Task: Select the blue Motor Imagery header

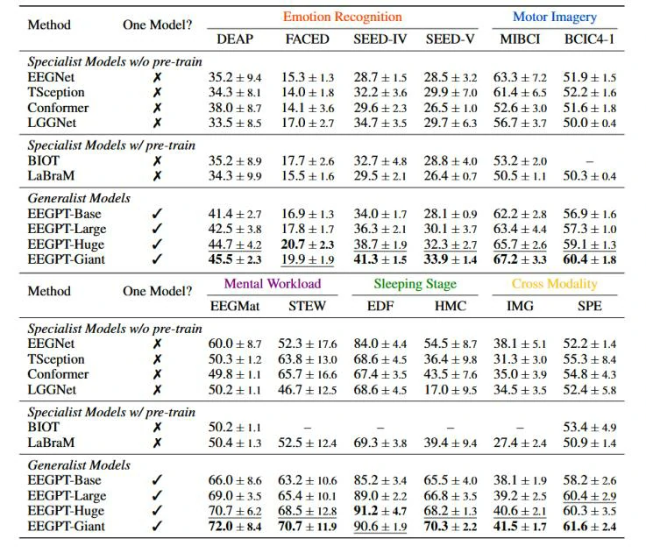Action: click(x=554, y=17)
